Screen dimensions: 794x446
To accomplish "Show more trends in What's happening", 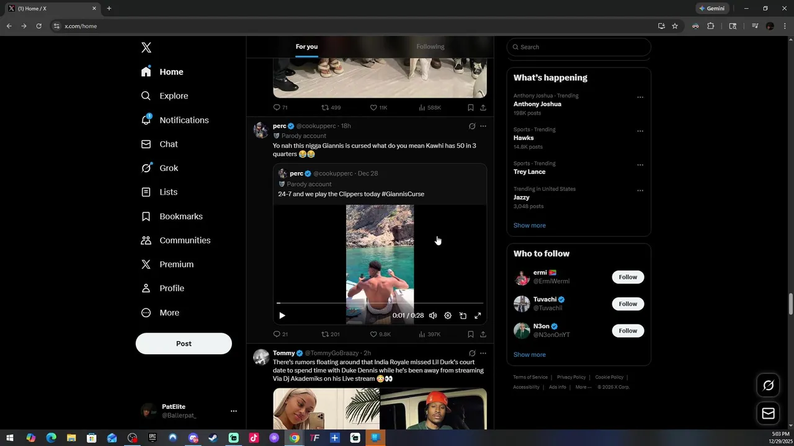I will pos(530,225).
